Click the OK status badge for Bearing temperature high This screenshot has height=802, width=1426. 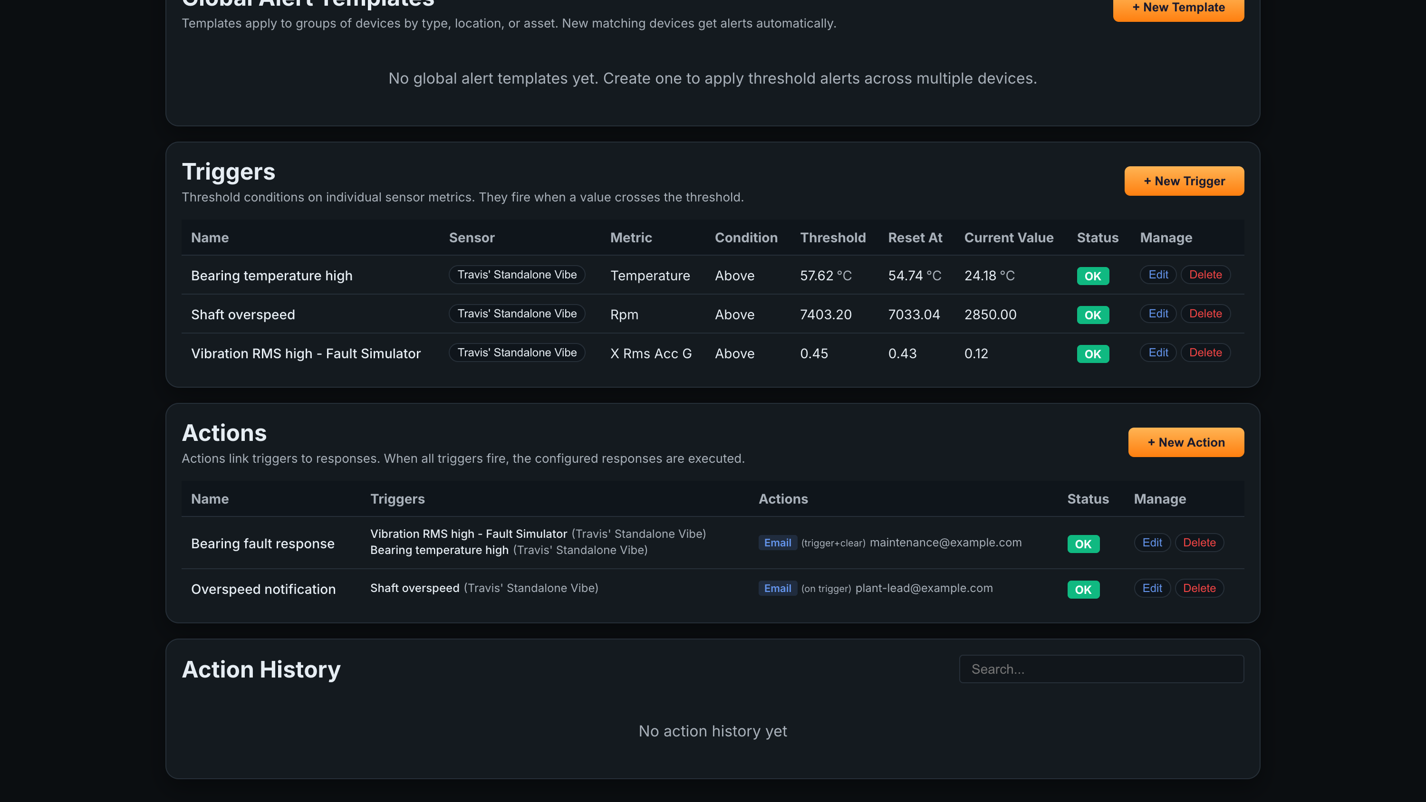1093,276
